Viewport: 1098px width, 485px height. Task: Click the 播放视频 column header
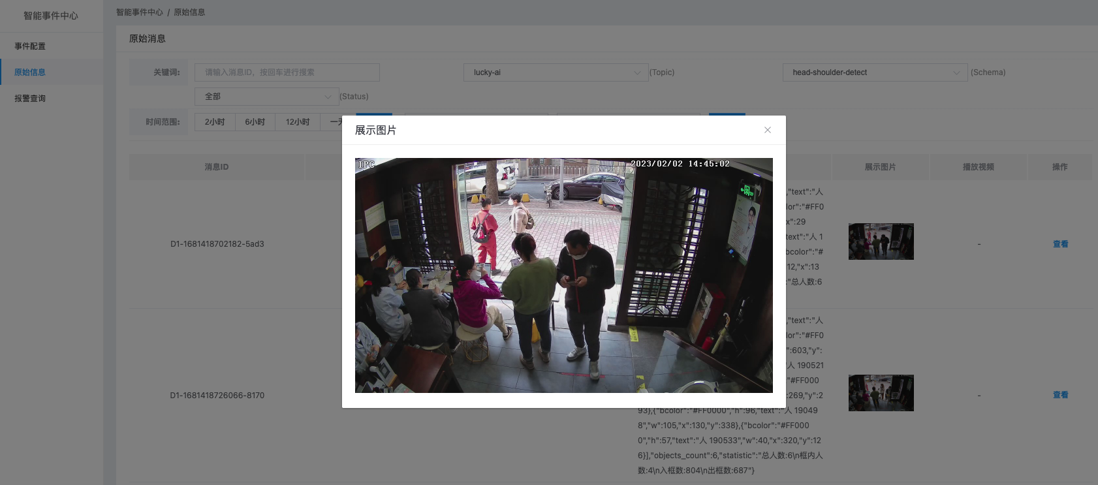[x=978, y=167]
